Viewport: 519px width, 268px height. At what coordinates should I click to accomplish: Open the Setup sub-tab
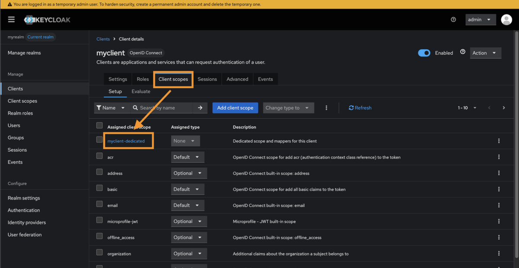pyautogui.click(x=115, y=91)
